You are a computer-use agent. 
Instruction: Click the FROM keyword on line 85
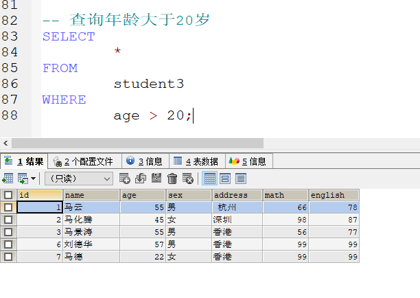click(60, 68)
